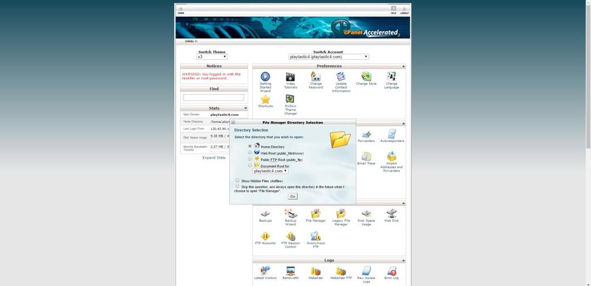Open the Raw Access Logs icon
This screenshot has height=286, width=591.
(366, 271)
